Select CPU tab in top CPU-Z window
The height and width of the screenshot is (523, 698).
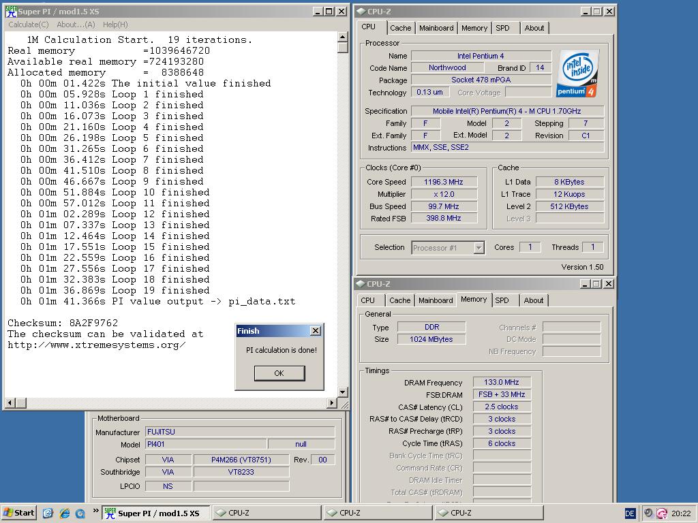click(x=368, y=27)
